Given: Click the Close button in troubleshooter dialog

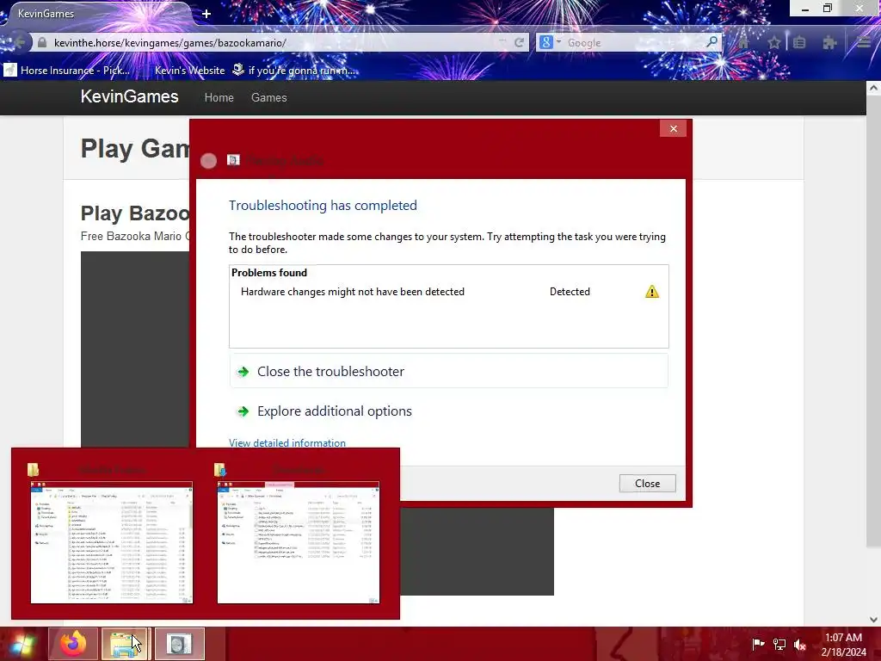Looking at the screenshot, I should [x=647, y=484].
